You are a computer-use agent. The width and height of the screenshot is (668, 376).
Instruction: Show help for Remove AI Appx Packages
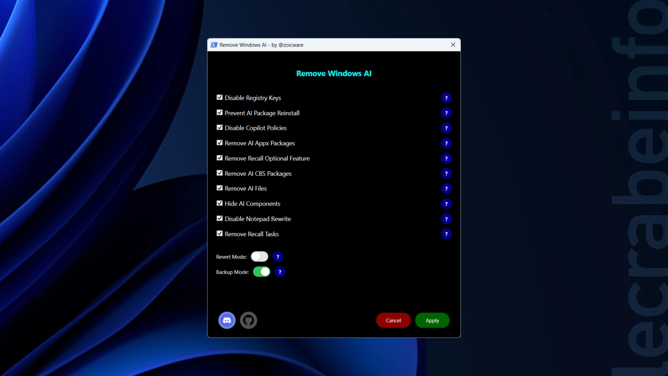[x=446, y=143]
